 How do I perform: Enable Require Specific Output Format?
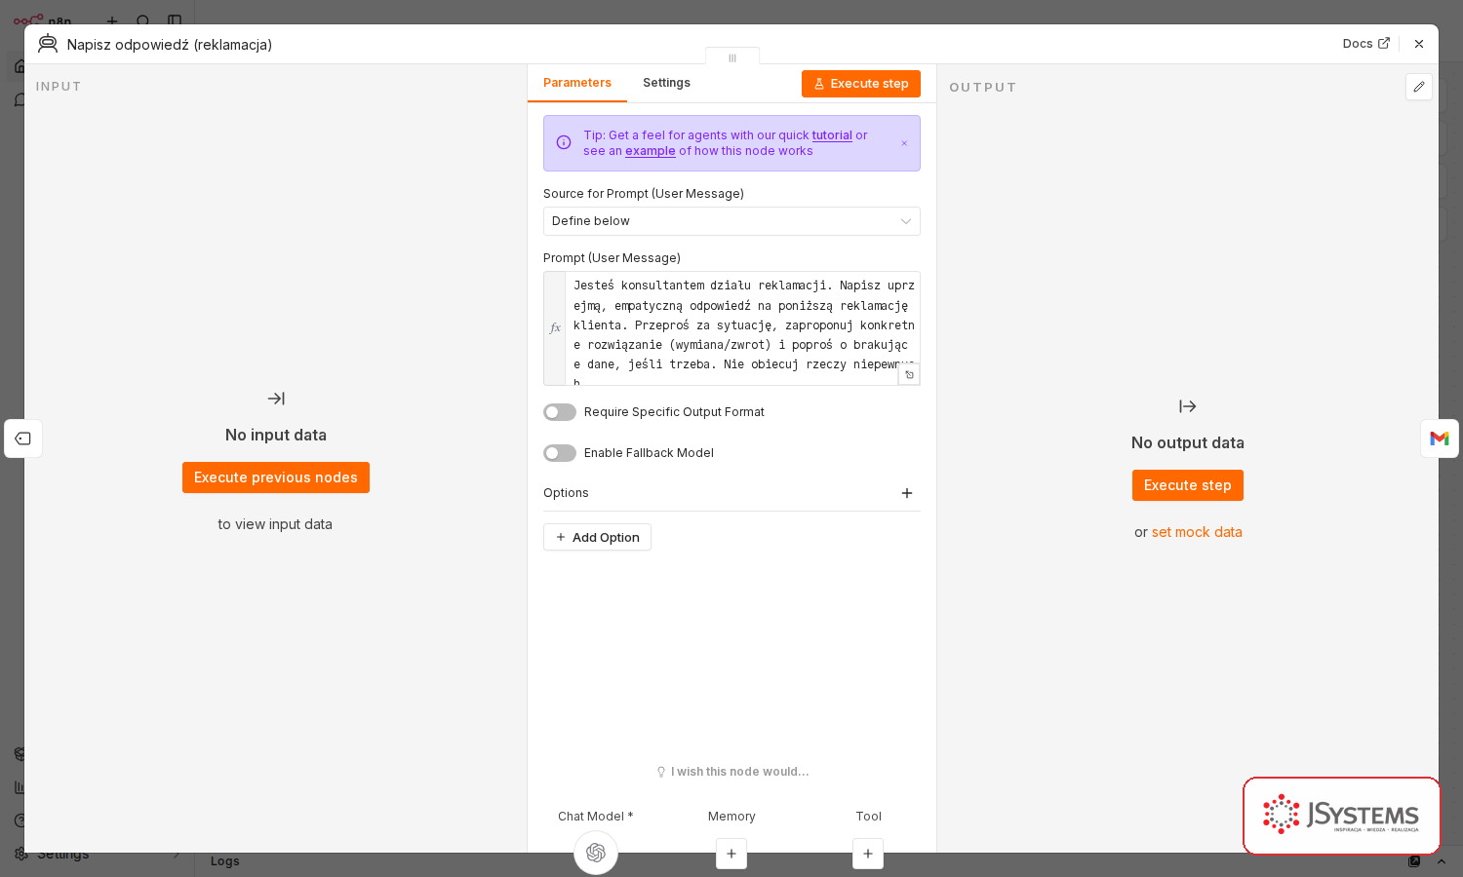click(560, 412)
